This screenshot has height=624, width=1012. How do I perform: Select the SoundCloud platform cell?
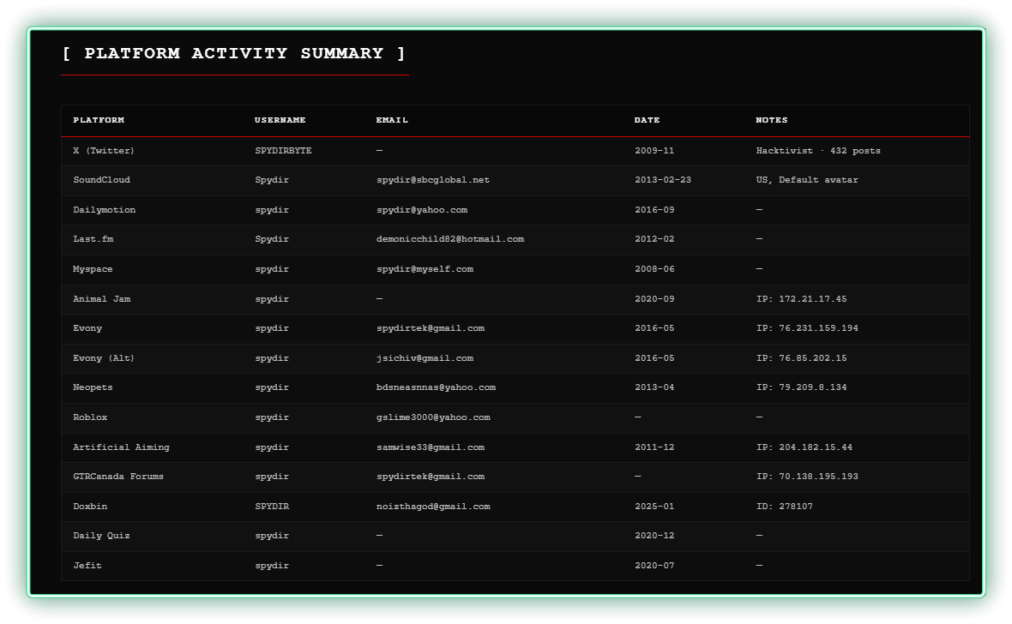point(101,180)
